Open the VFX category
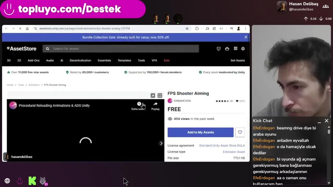This screenshot has width=333, height=187. (x=154, y=61)
